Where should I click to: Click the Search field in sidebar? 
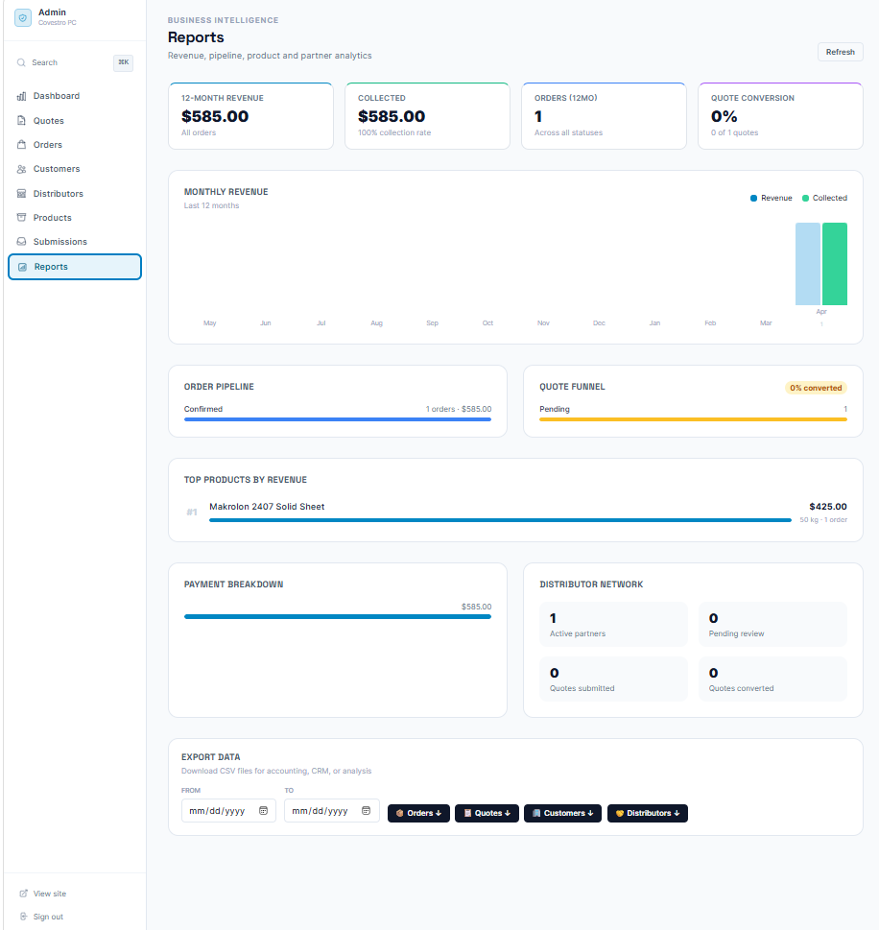click(75, 62)
